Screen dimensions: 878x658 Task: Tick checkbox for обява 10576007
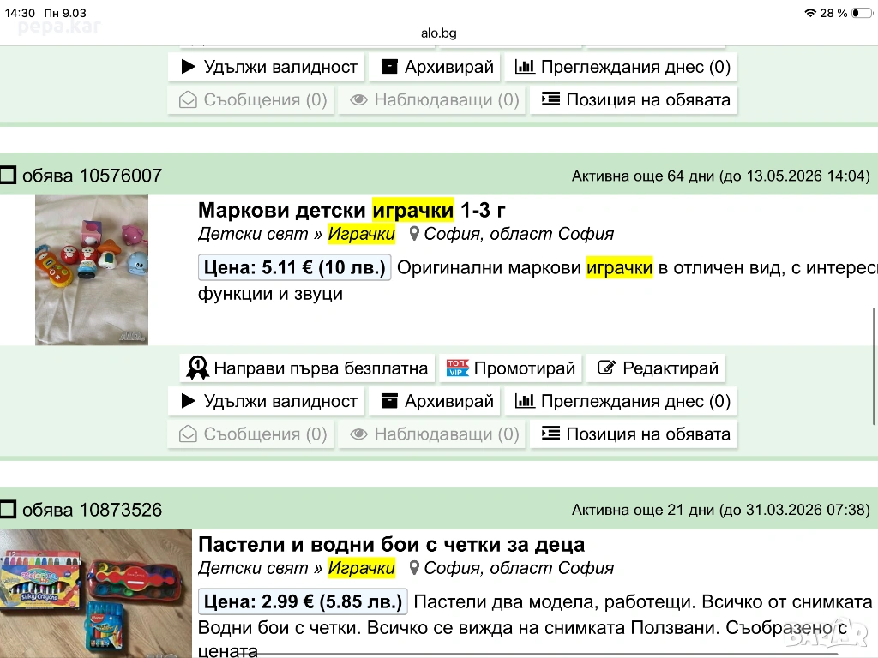(9, 176)
